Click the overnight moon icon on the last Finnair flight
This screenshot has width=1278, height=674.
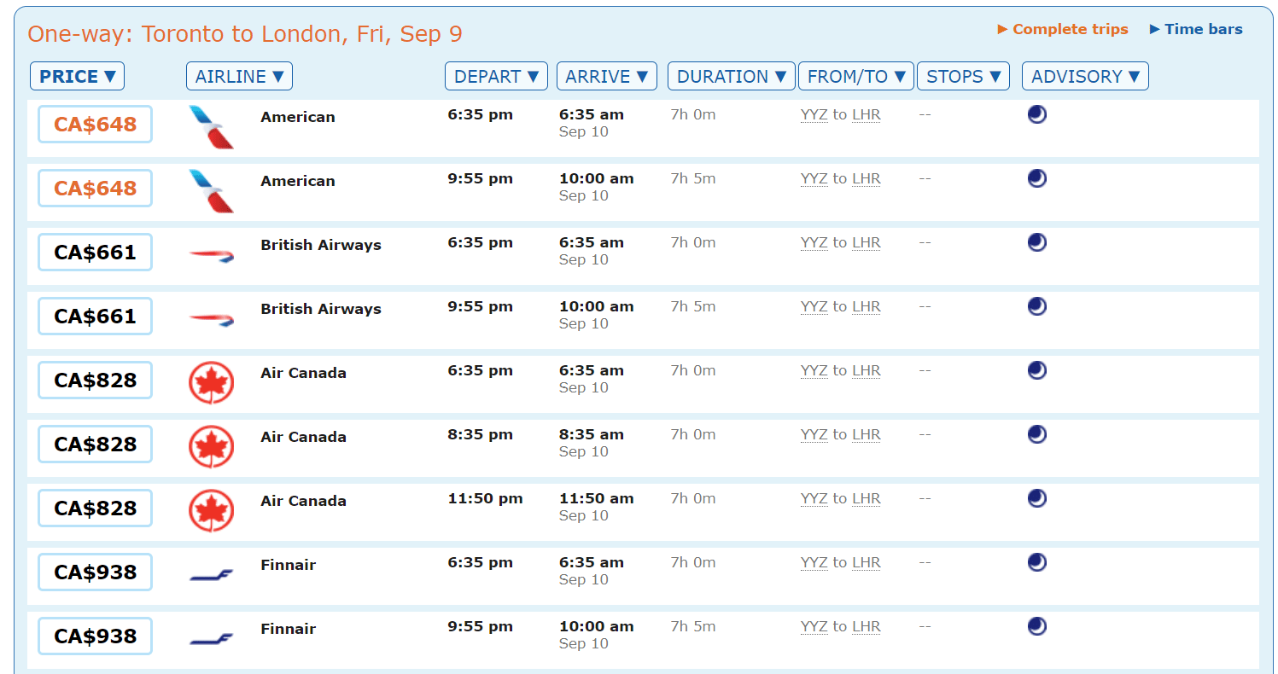1037,626
